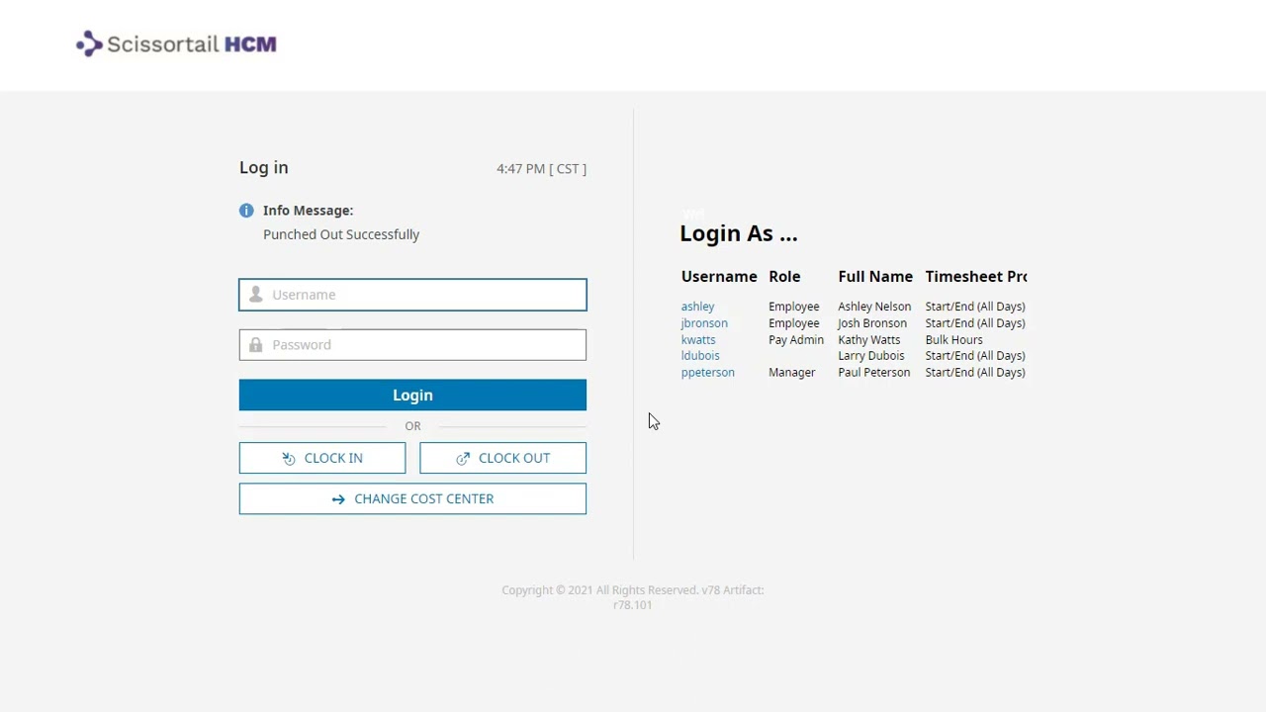Focus the Password input field

point(412,345)
